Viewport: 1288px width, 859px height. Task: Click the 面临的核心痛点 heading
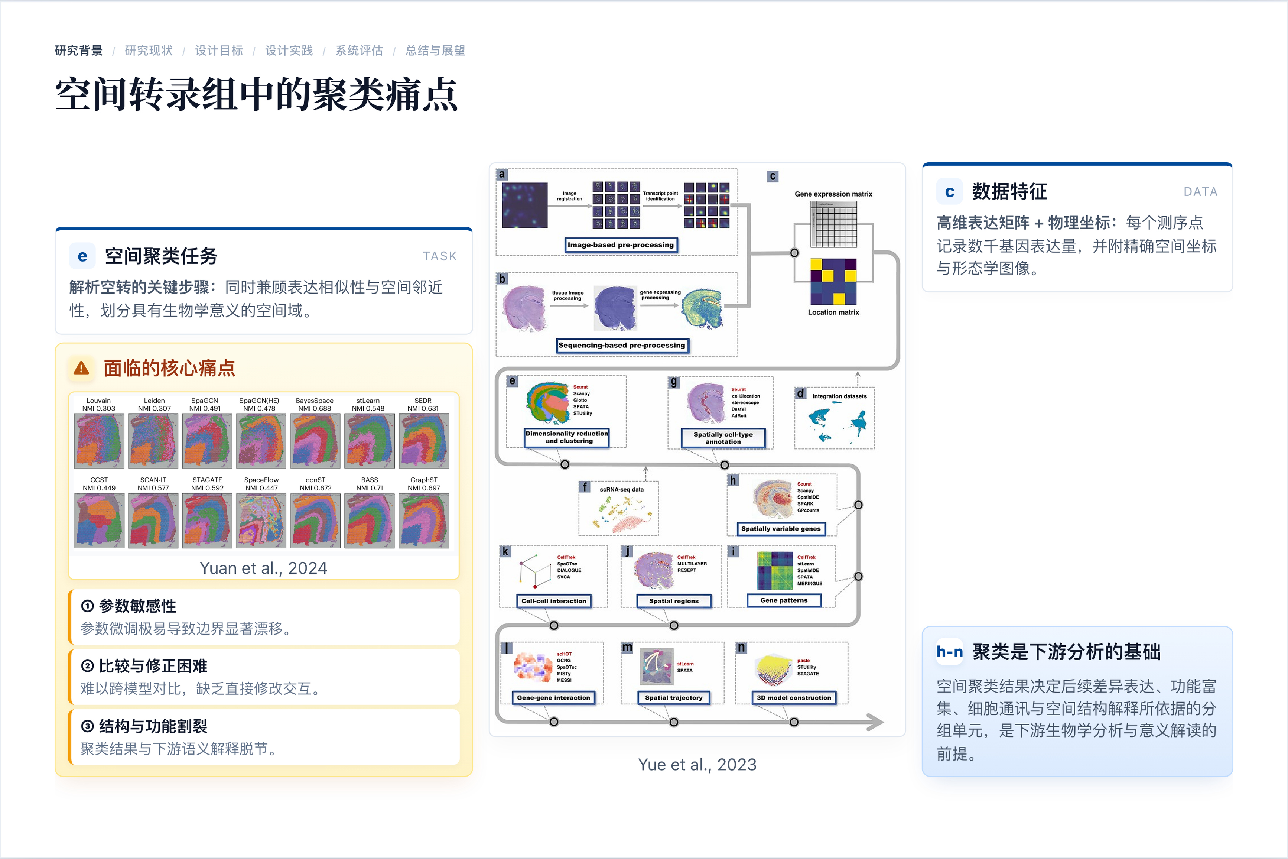tap(169, 368)
